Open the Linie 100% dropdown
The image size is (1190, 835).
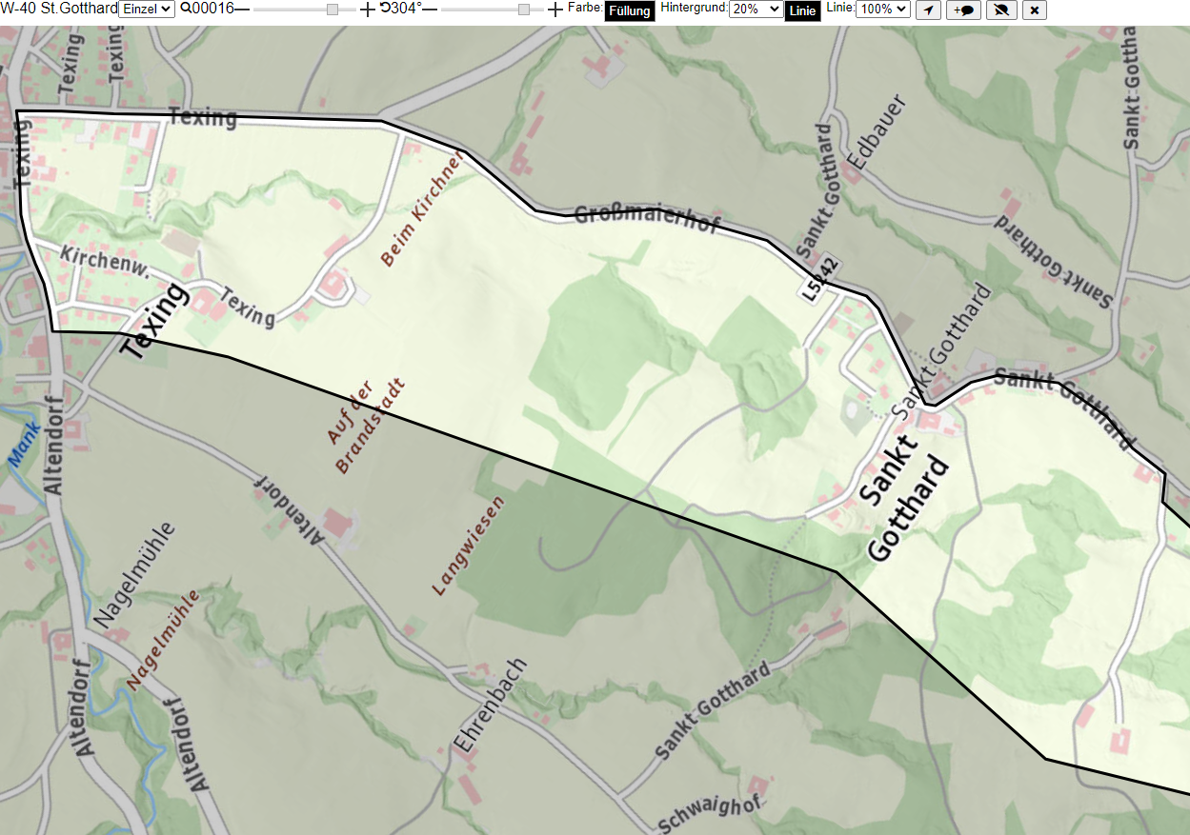coord(883,9)
